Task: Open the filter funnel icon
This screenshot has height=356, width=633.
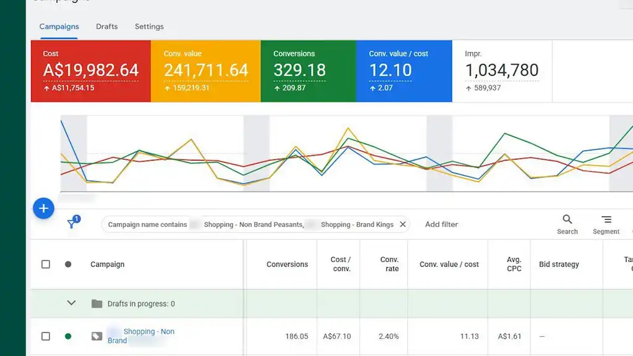Action: tap(73, 222)
